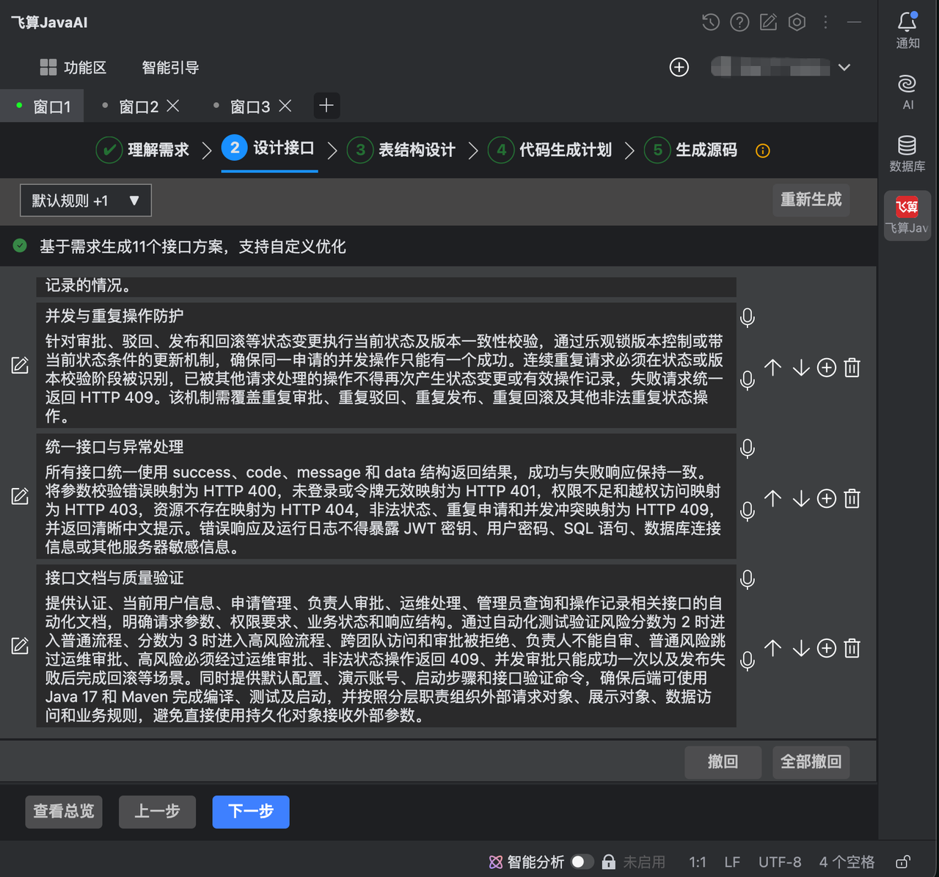The height and width of the screenshot is (877, 939).
Task: Click microphone beside 并发与重复操作防护 body text
Action: pos(748,380)
